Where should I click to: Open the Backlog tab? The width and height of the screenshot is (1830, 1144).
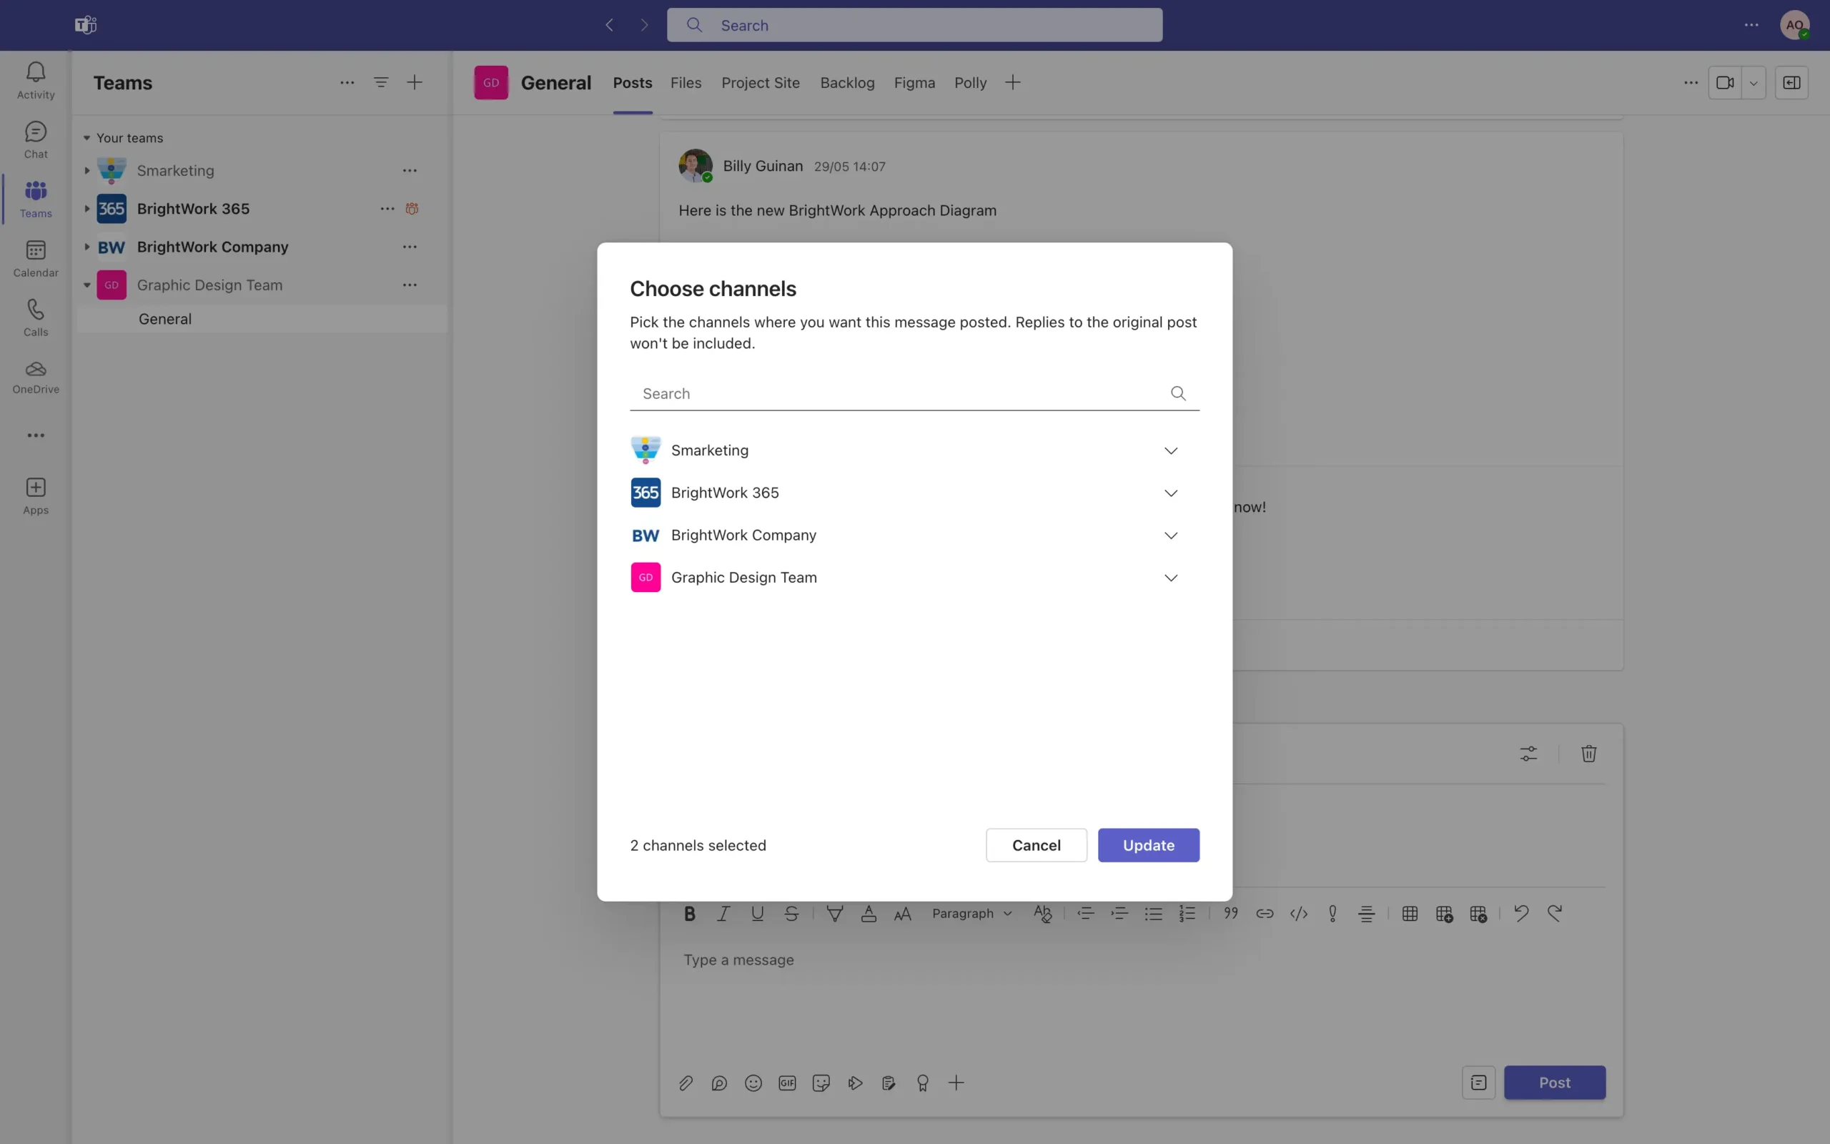(847, 82)
